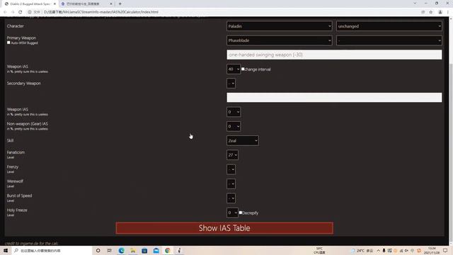Screen dimensions: 453x255
Task: Open Cortana circle icon on taskbar
Action: tap(98, 250)
